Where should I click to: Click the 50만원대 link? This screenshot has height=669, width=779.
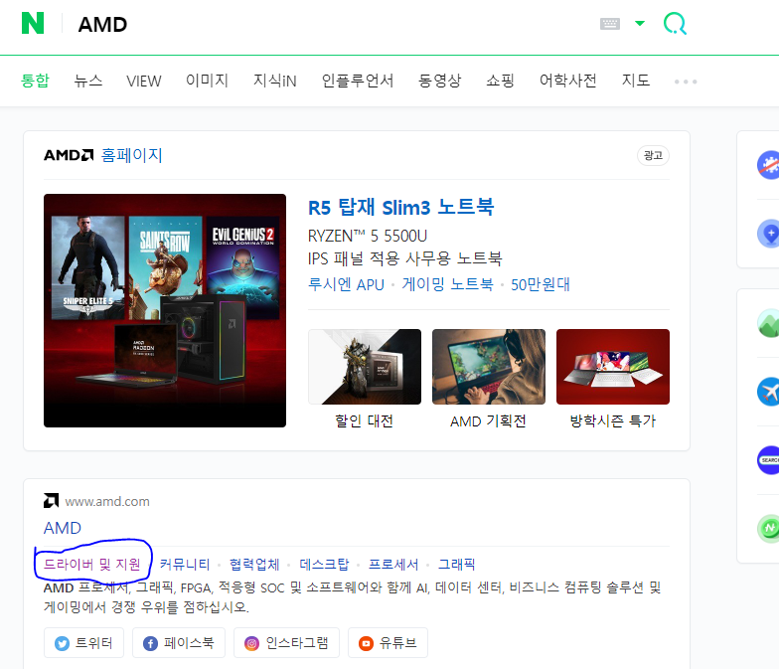541,284
